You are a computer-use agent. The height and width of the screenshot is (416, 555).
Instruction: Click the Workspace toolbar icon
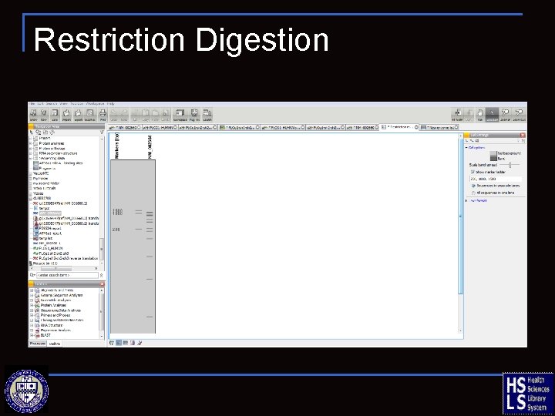click(180, 115)
